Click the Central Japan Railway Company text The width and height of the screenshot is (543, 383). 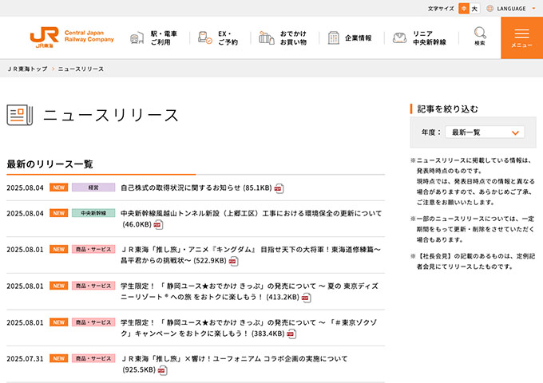[89, 36]
